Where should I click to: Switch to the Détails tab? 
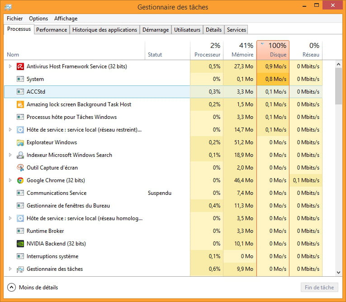[213, 30]
